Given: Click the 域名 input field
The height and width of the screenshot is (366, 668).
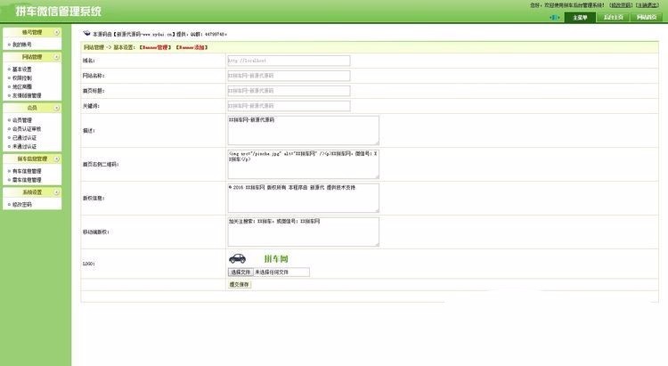Looking at the screenshot, I should tap(289, 61).
